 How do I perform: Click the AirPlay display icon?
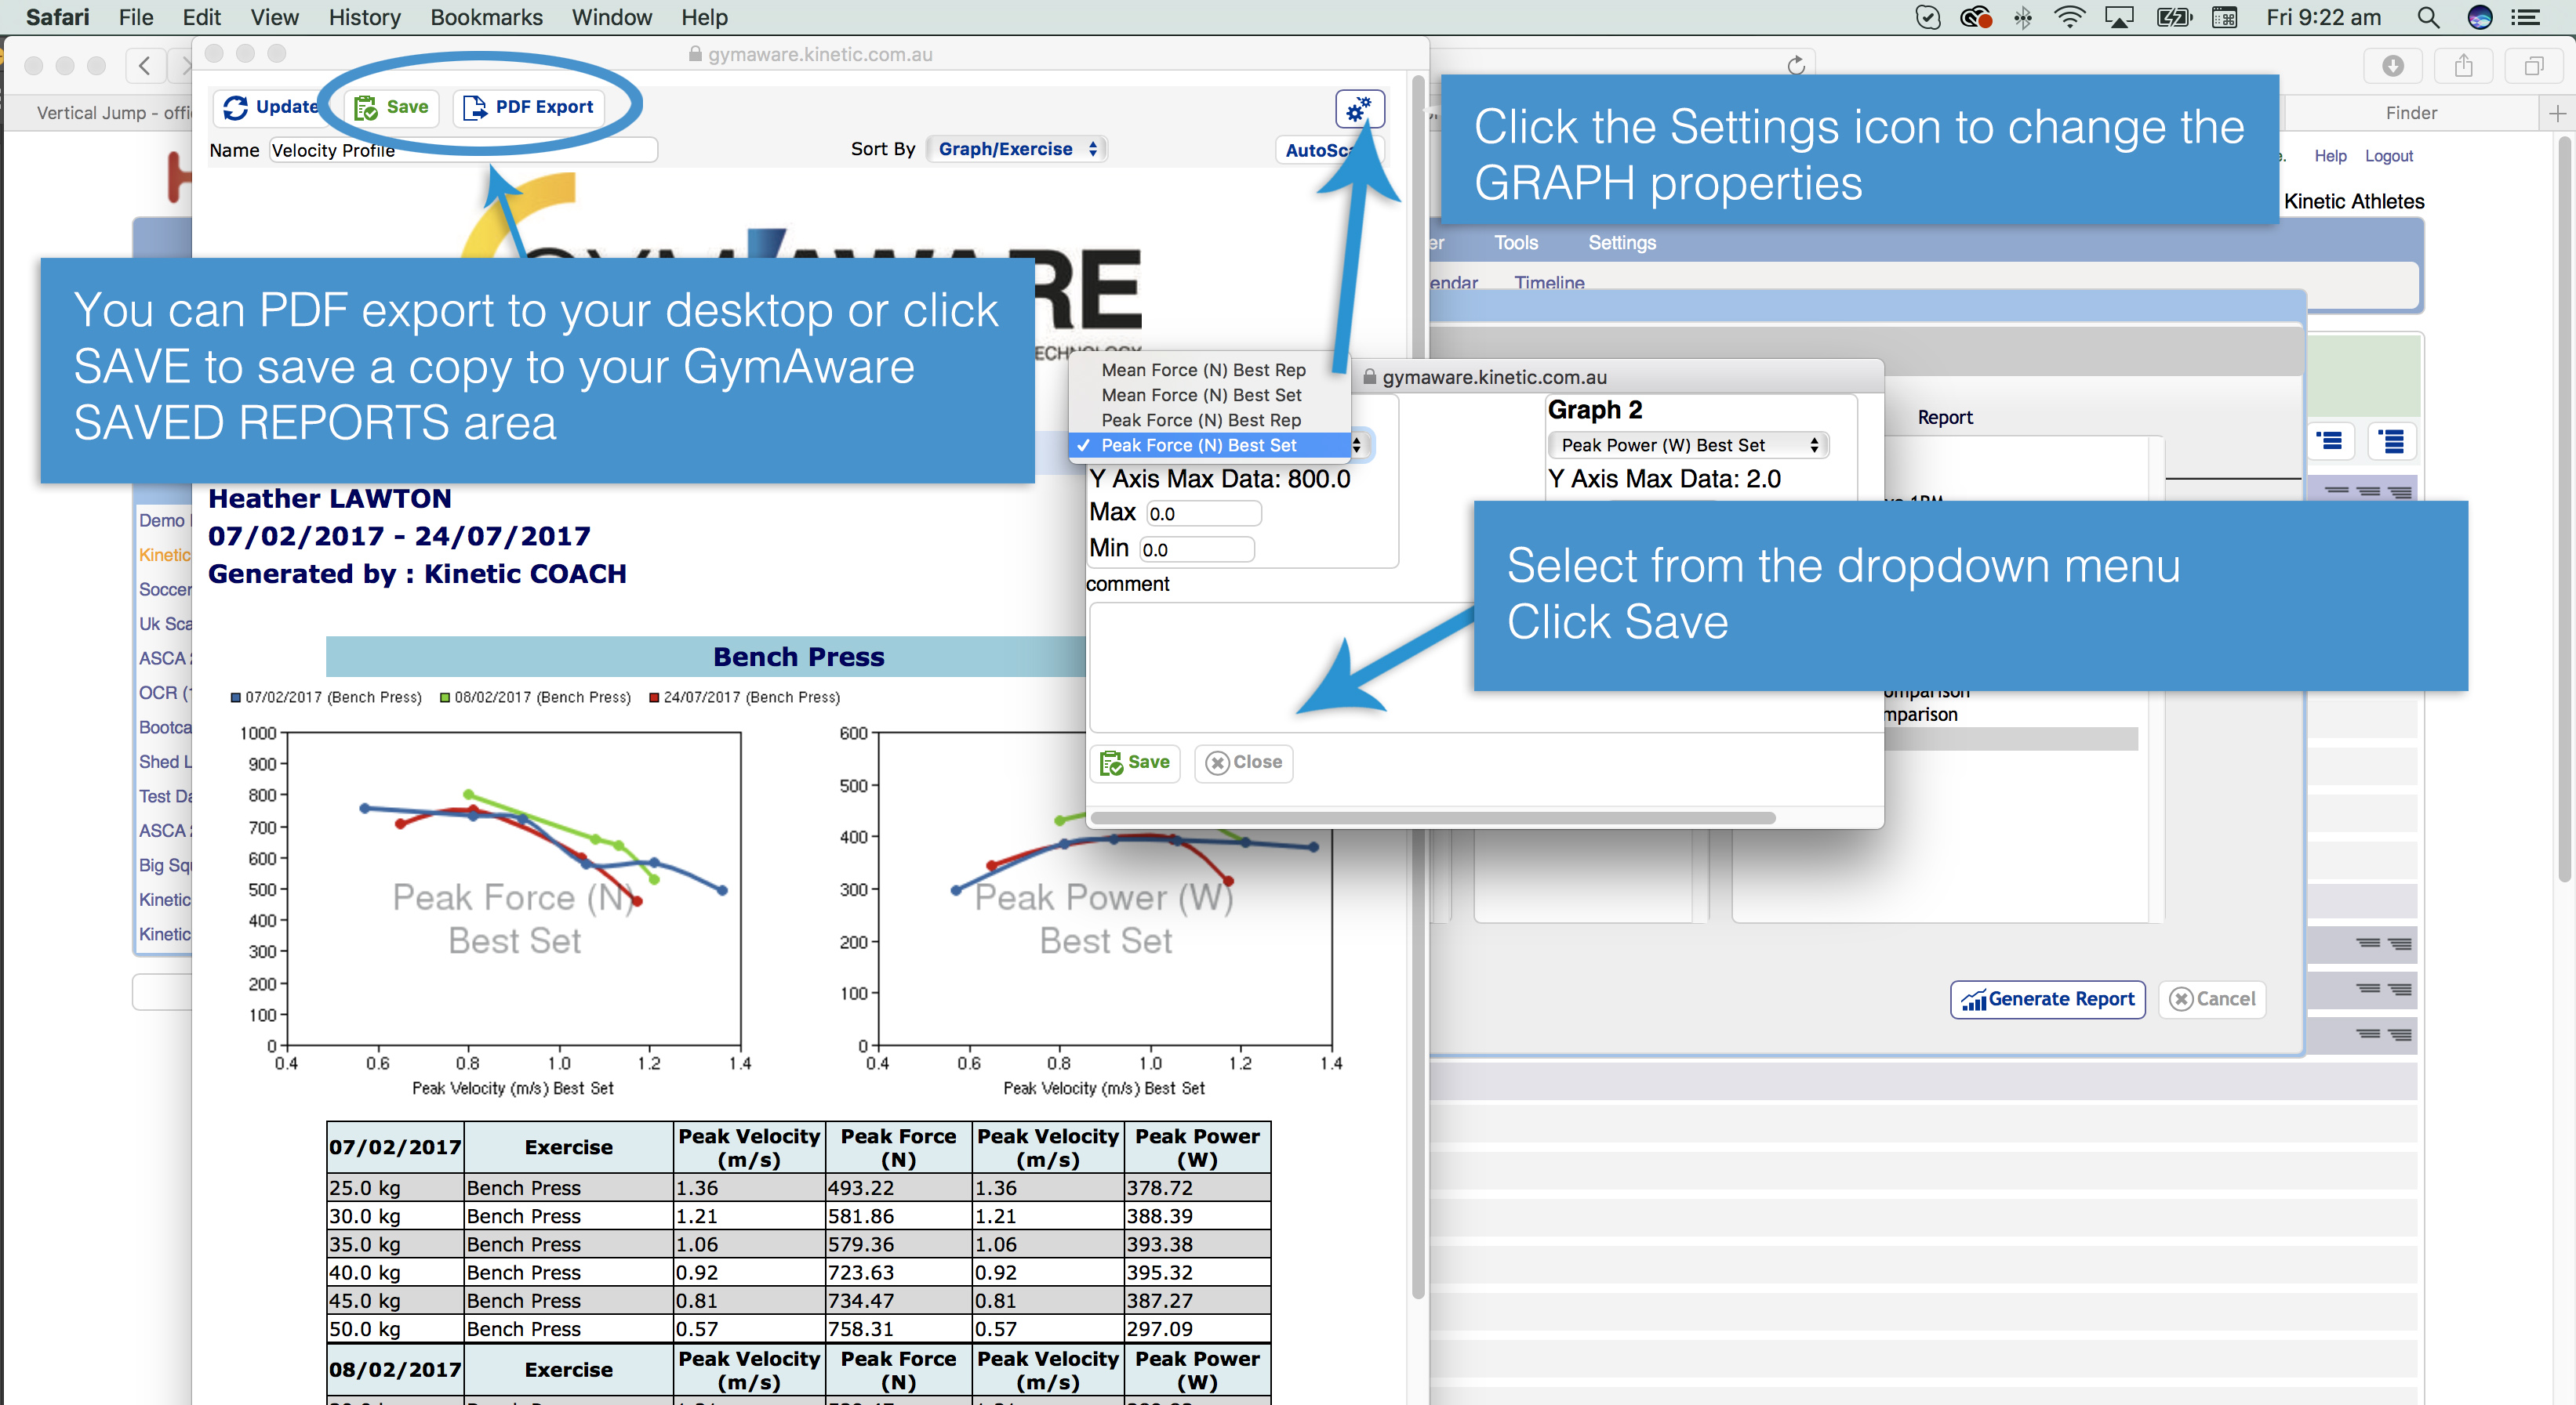2119,17
